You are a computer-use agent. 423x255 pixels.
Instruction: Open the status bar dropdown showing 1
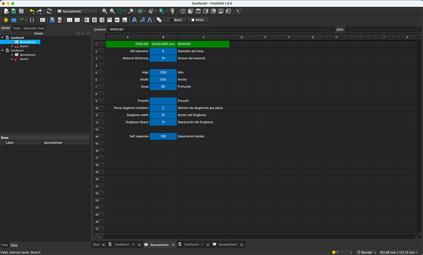(x=342, y=252)
